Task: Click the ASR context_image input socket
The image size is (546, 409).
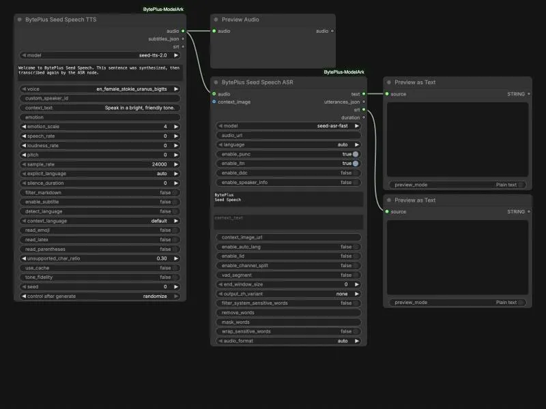Action: point(214,102)
